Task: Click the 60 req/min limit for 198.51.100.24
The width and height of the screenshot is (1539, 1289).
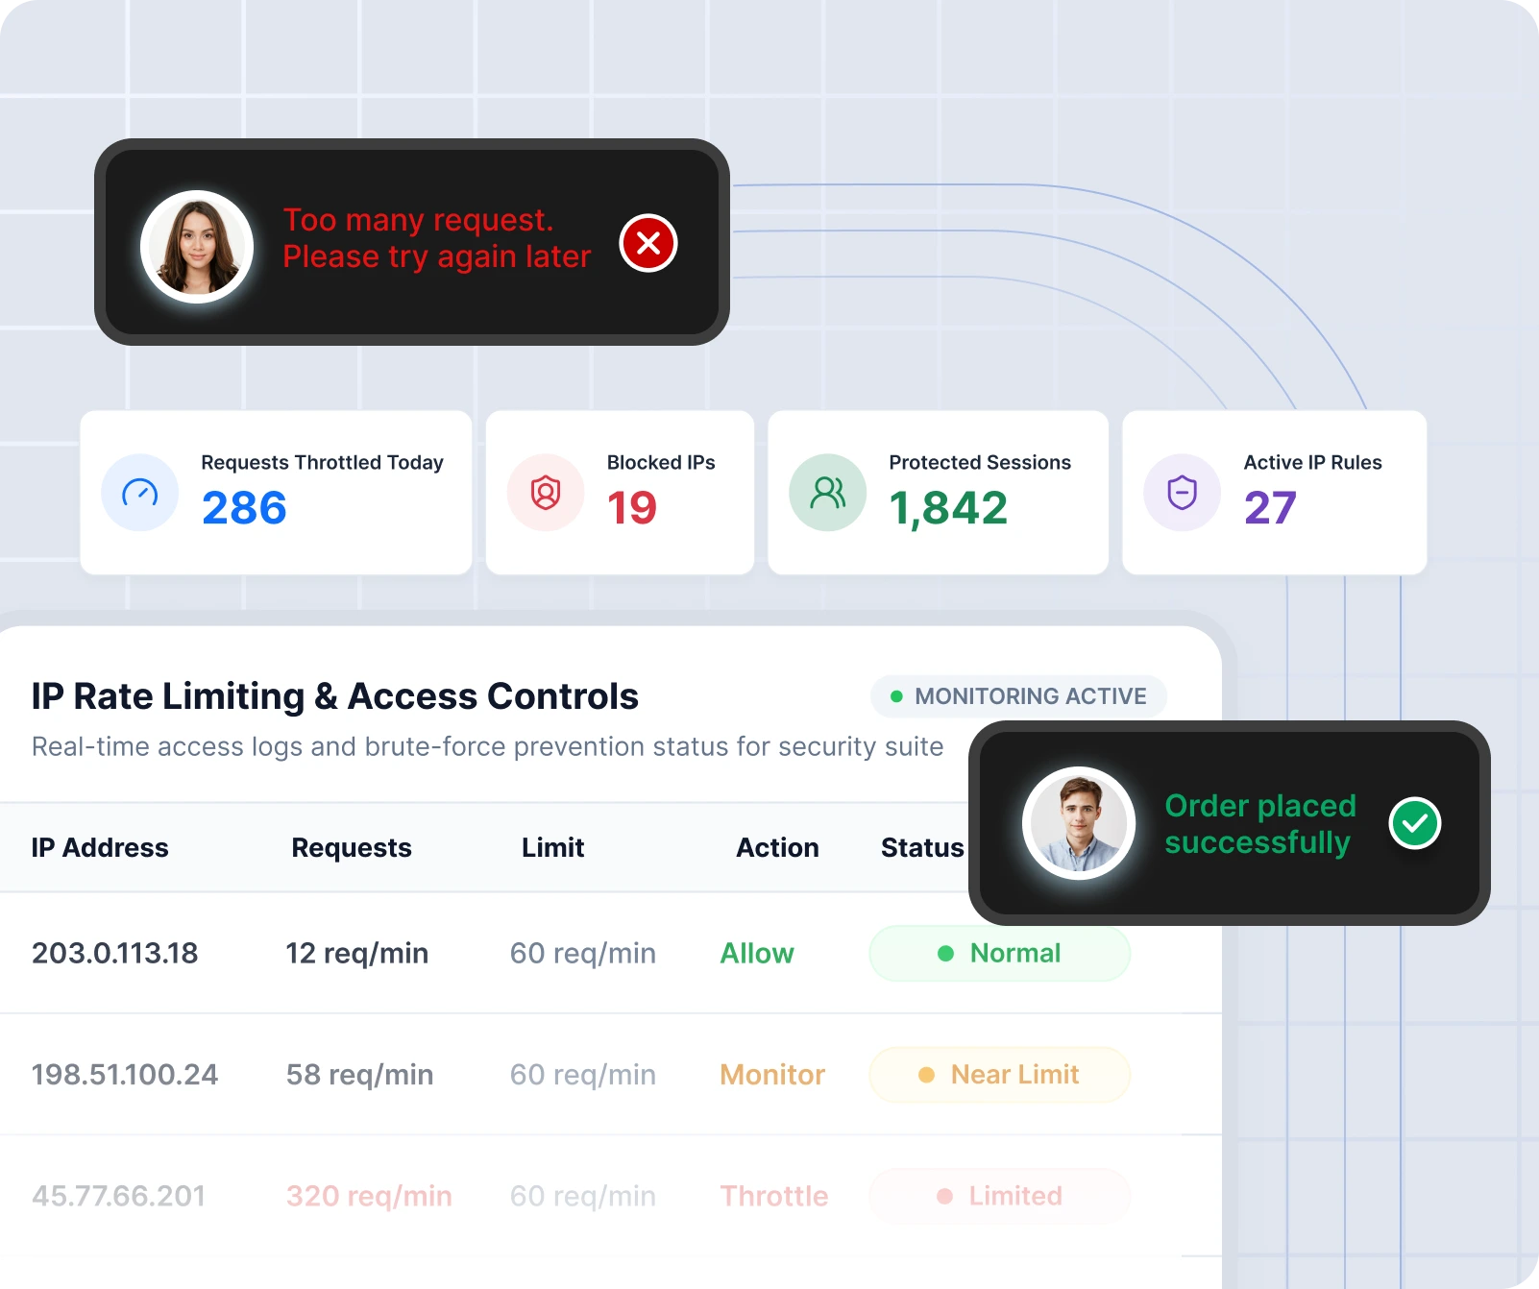Action: click(x=583, y=1075)
